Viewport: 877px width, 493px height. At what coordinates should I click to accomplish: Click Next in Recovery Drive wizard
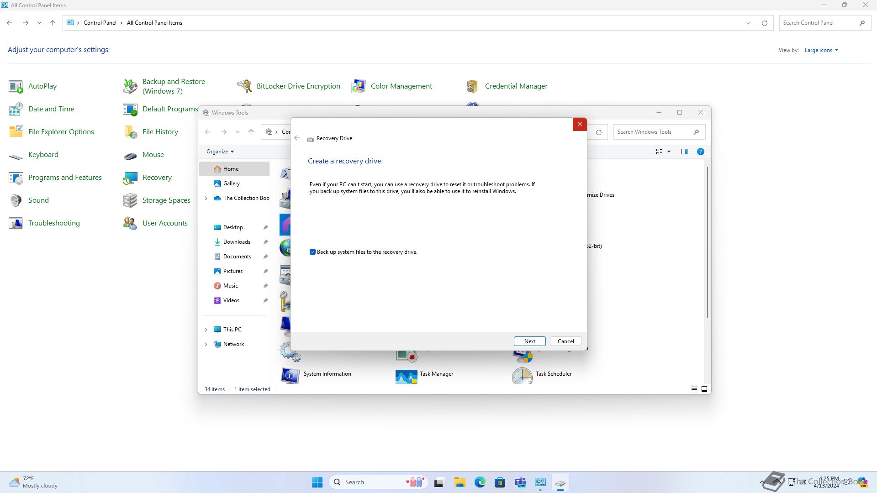(x=529, y=341)
